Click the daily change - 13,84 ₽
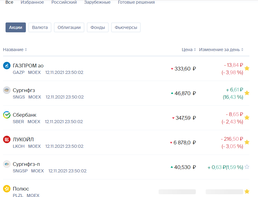The height and width of the screenshot is (197, 258). click(233, 65)
